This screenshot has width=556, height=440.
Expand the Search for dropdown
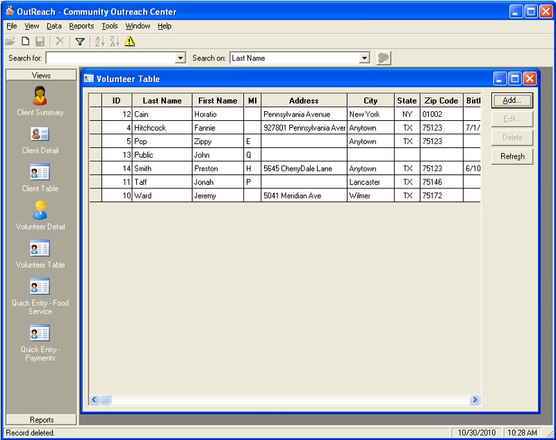[x=181, y=58]
